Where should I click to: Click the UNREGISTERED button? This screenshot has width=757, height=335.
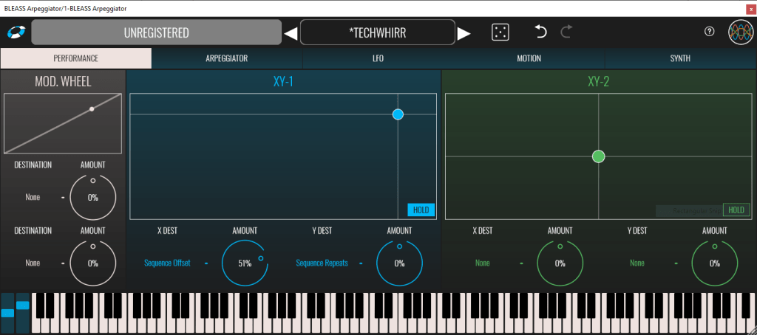(x=156, y=33)
